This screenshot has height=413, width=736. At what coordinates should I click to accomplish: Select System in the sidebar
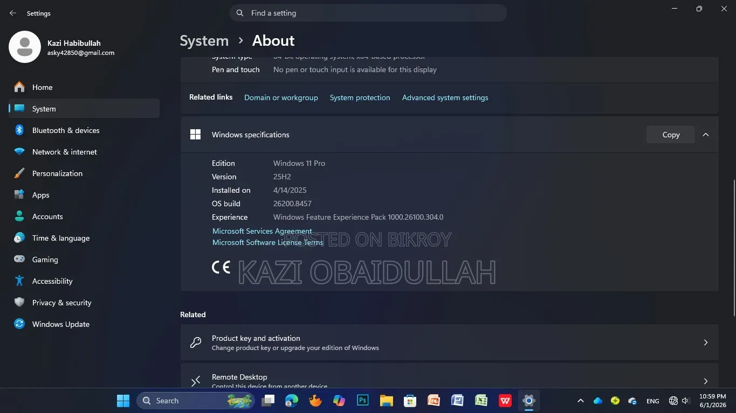84,109
